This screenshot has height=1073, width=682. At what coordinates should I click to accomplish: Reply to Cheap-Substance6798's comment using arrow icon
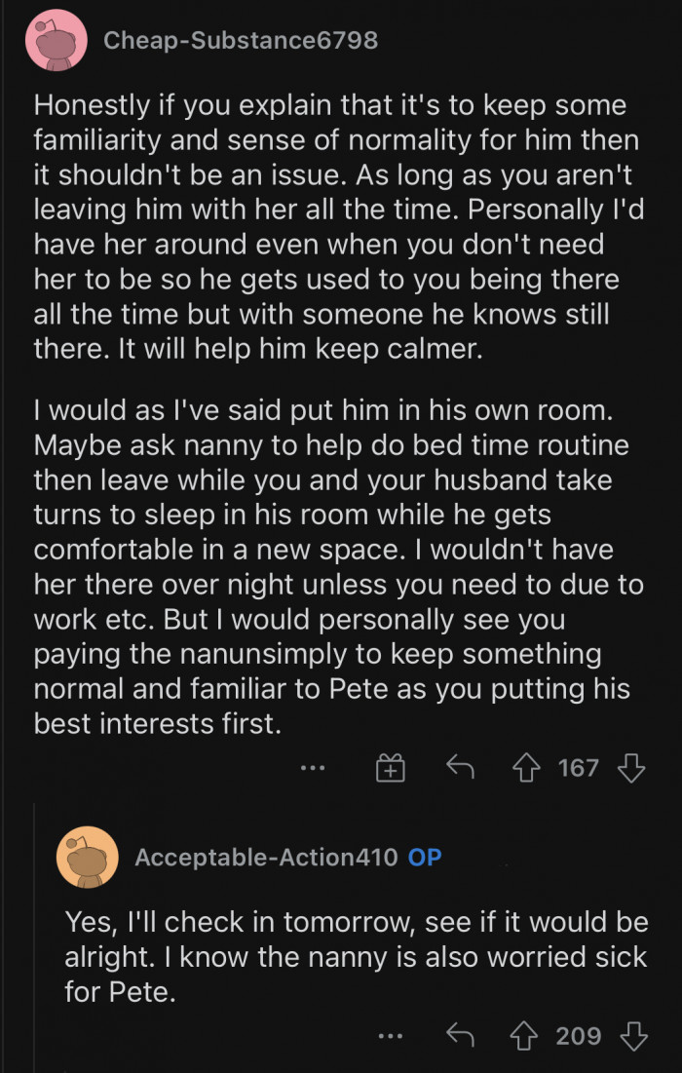tap(461, 767)
